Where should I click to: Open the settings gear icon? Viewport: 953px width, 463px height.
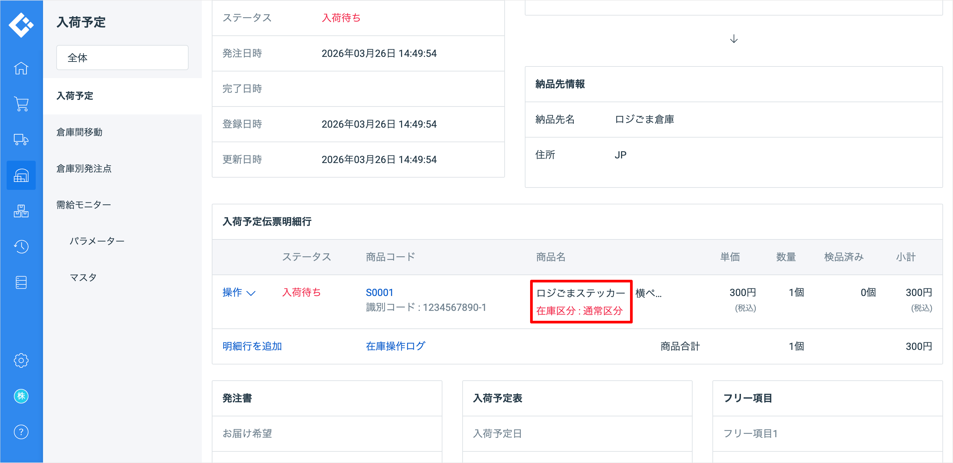[21, 360]
